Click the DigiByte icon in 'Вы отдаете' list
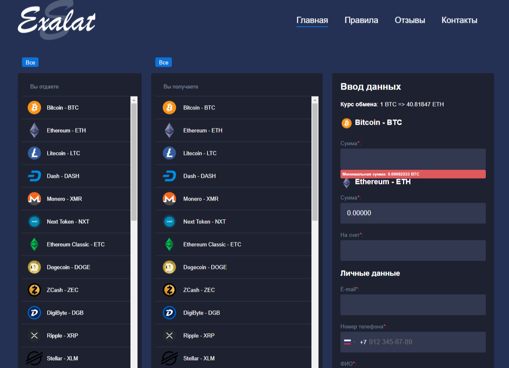 click(34, 313)
